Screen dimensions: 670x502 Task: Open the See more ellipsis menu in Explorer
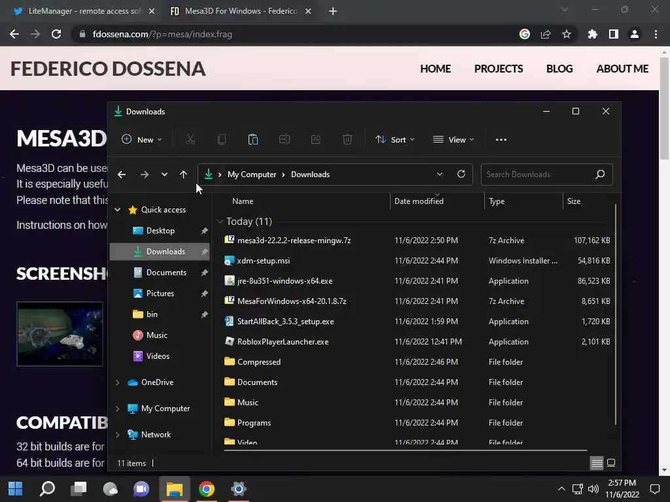[501, 140]
